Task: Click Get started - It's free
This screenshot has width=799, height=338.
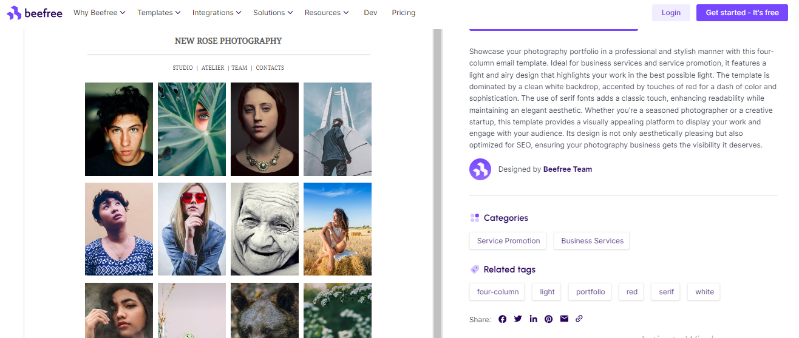Action: [x=742, y=13]
